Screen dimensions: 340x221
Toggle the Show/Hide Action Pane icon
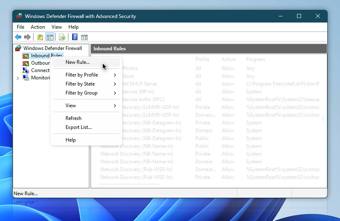[x=84, y=37]
